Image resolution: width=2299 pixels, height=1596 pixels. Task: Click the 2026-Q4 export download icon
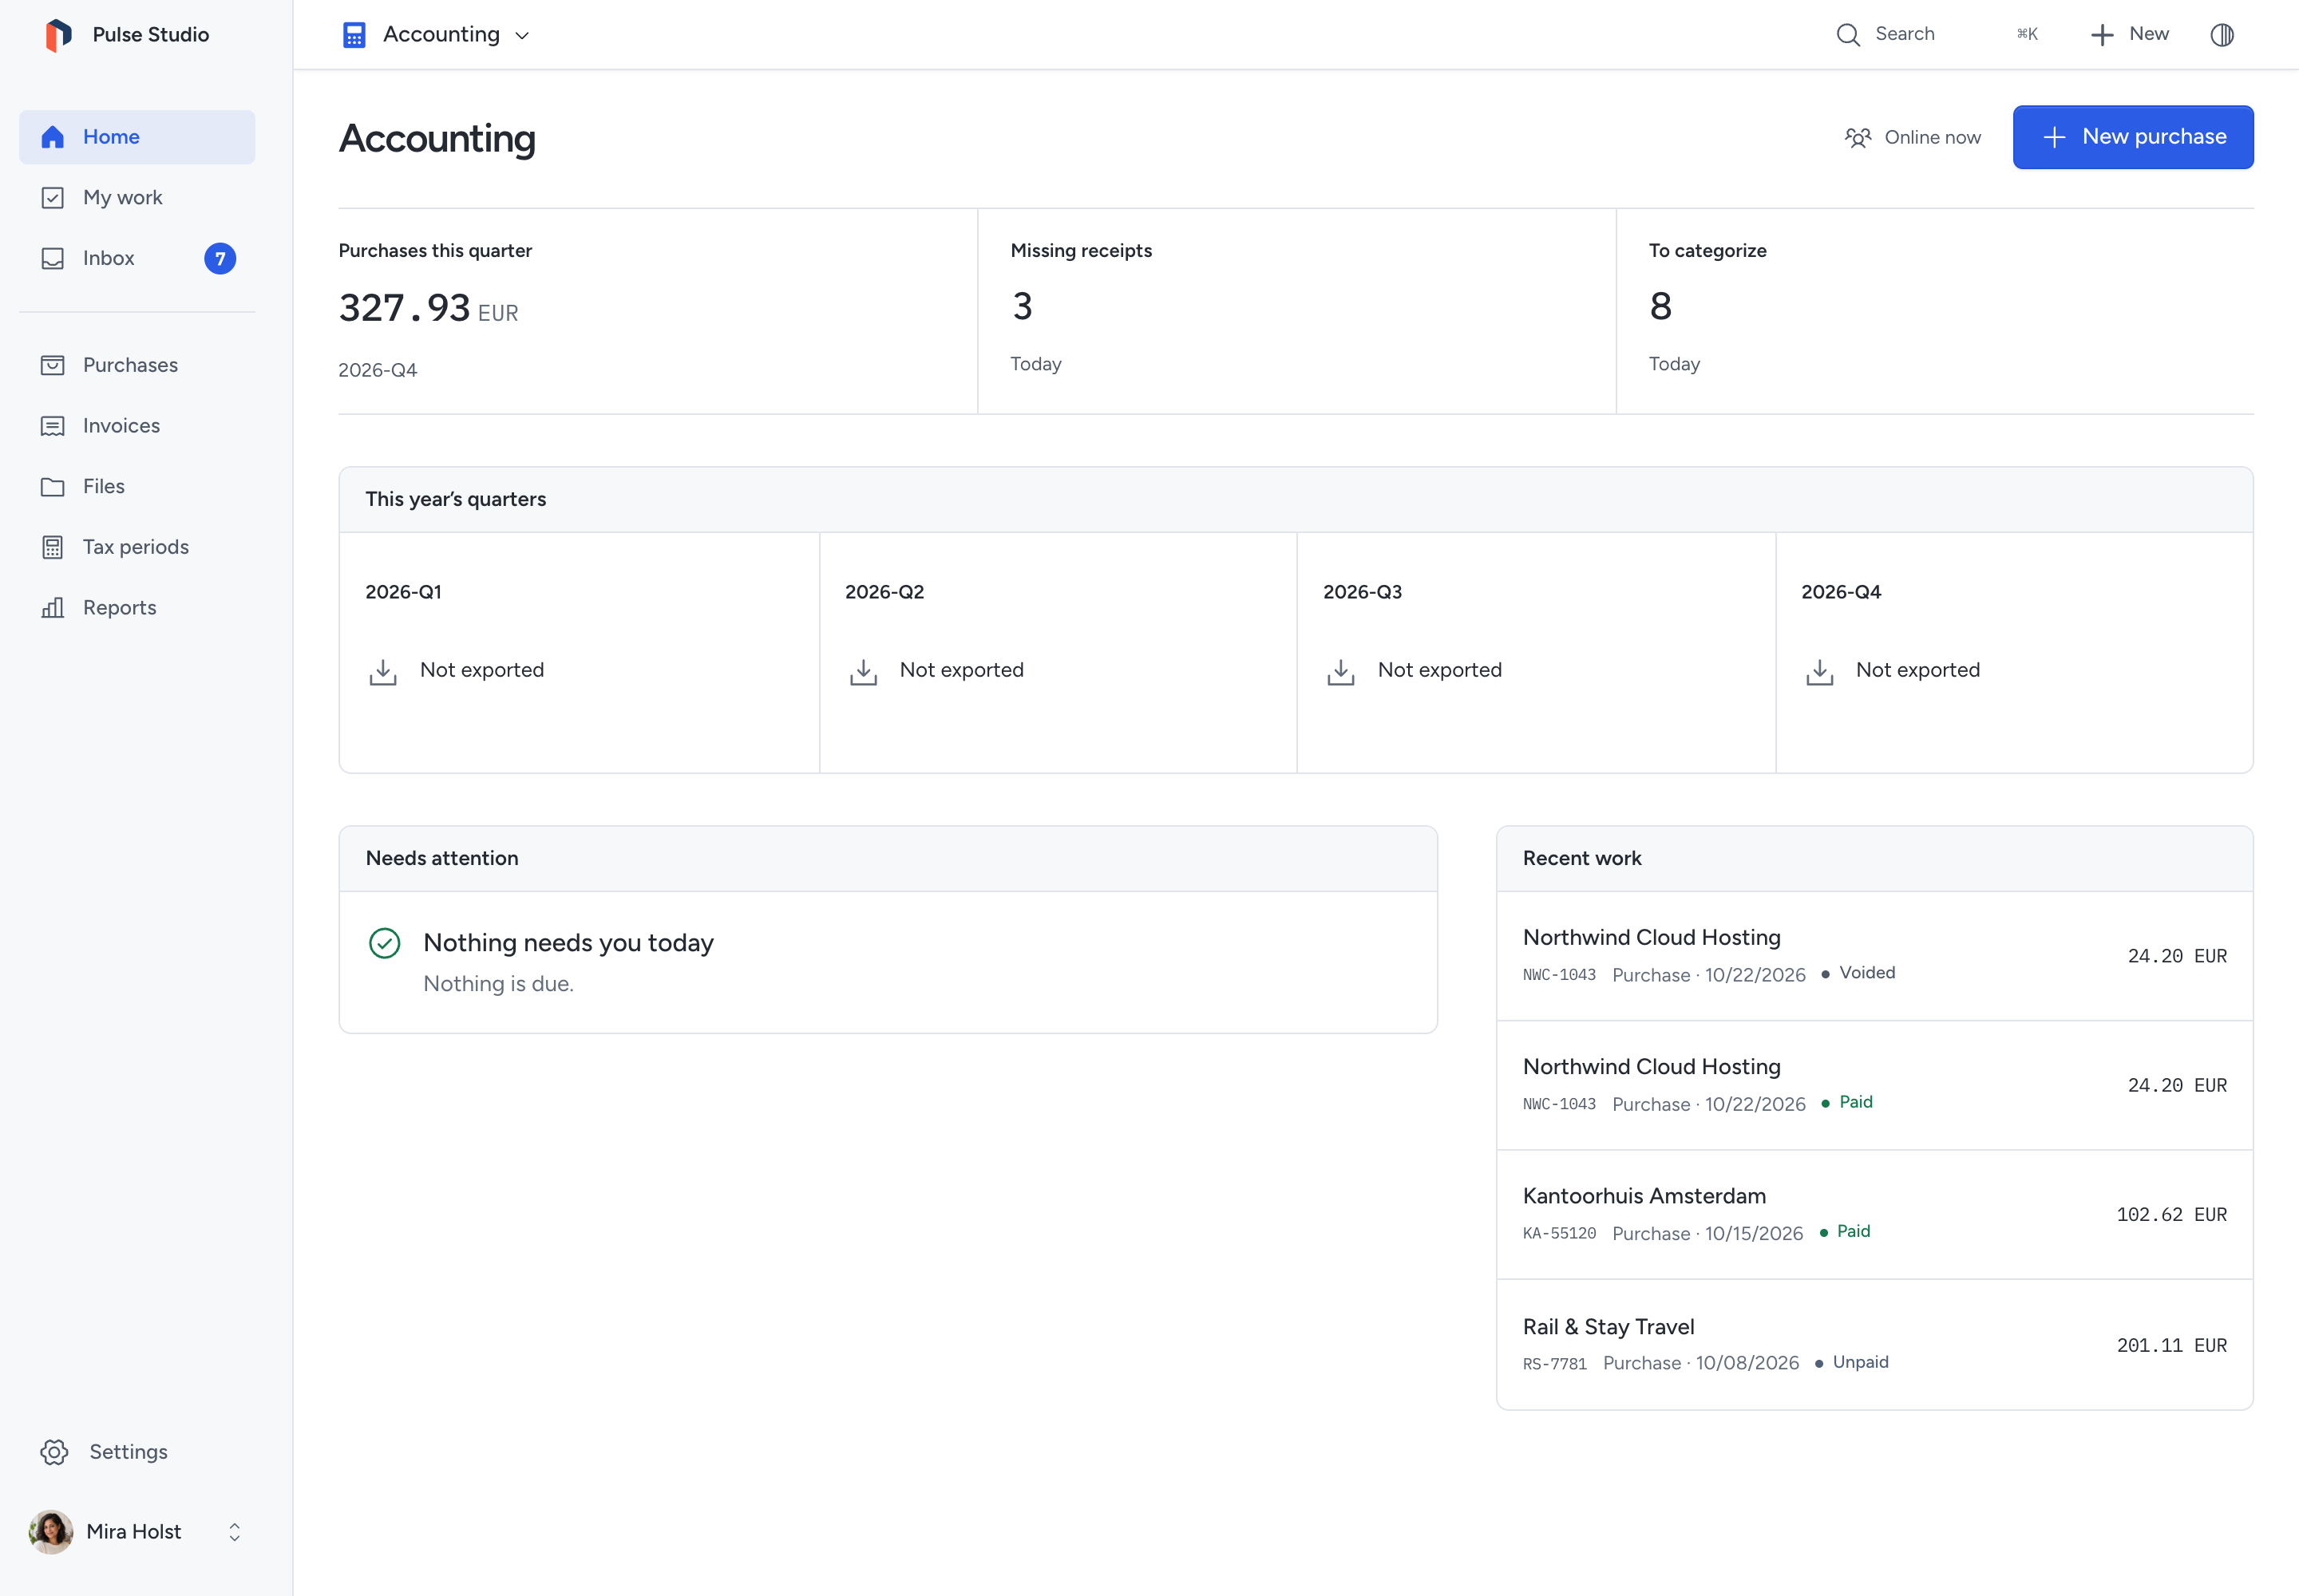pyautogui.click(x=1820, y=672)
